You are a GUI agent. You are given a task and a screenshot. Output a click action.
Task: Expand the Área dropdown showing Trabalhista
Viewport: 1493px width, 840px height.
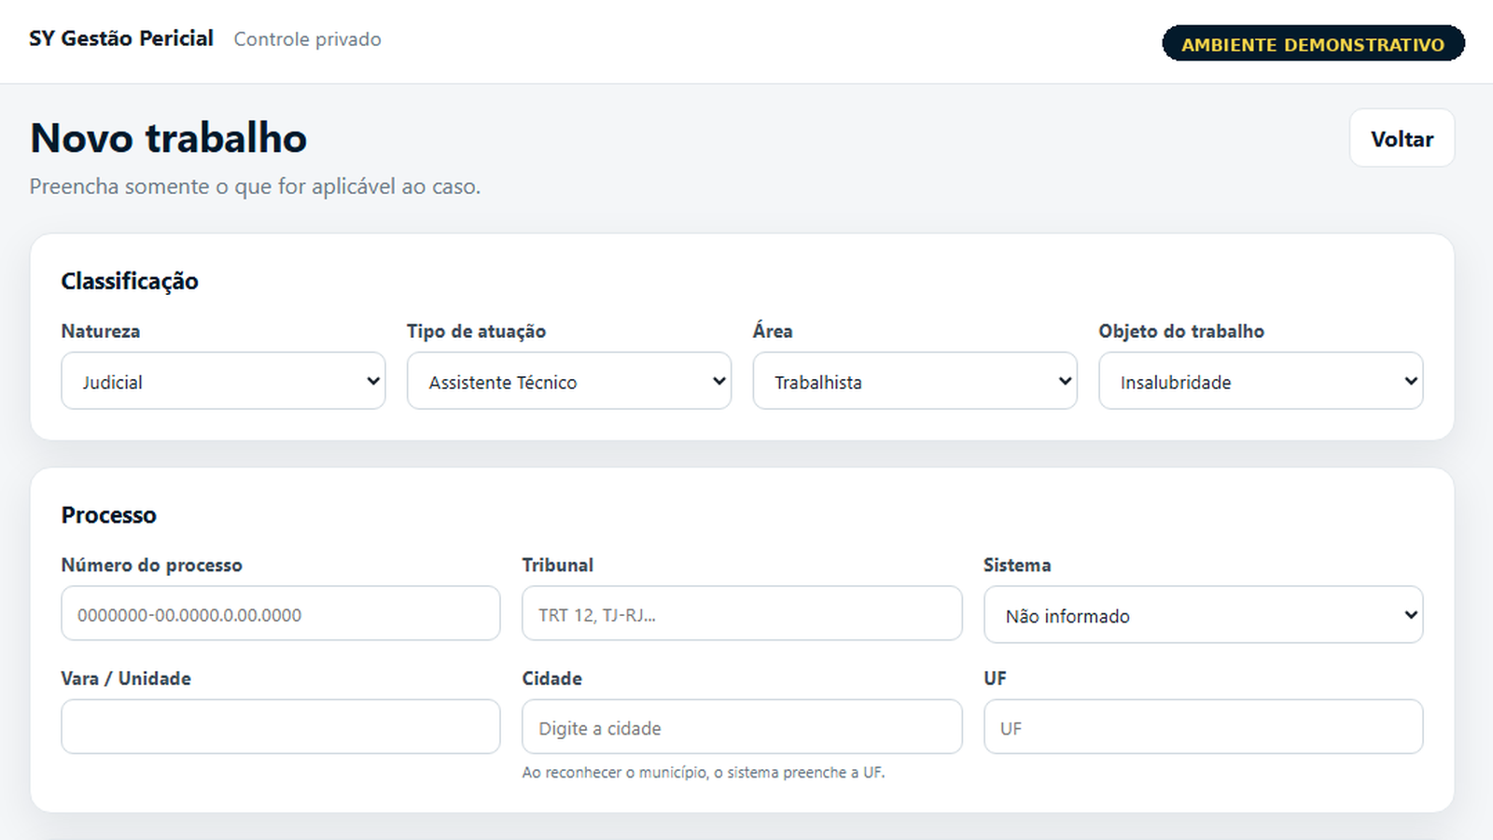(x=914, y=381)
